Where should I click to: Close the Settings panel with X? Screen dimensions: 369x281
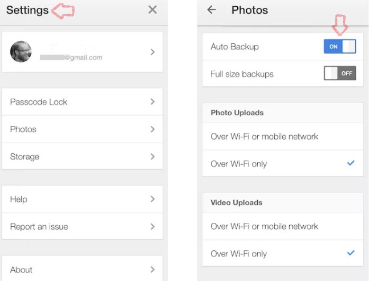click(152, 10)
